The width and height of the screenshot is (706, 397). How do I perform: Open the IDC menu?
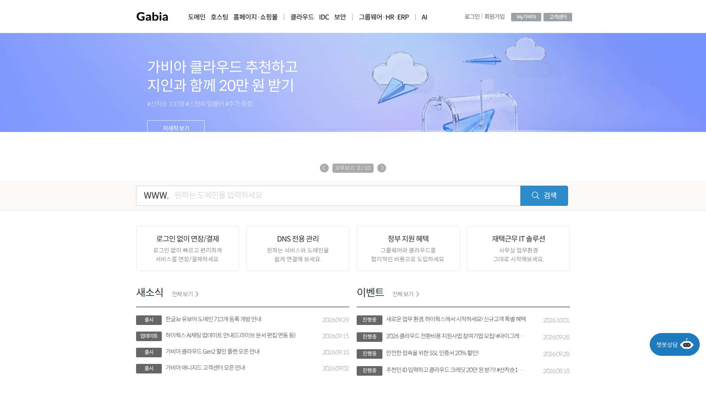(324, 17)
